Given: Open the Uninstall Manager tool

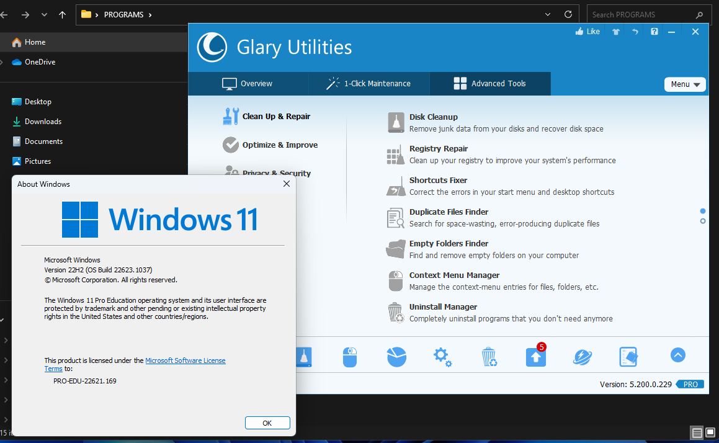Looking at the screenshot, I should click(x=500, y=312).
